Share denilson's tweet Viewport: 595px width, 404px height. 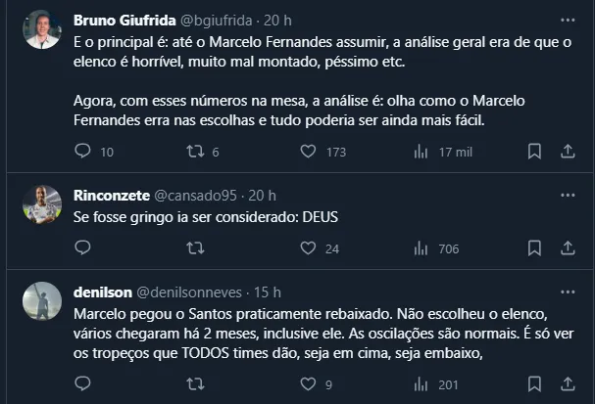(x=568, y=384)
